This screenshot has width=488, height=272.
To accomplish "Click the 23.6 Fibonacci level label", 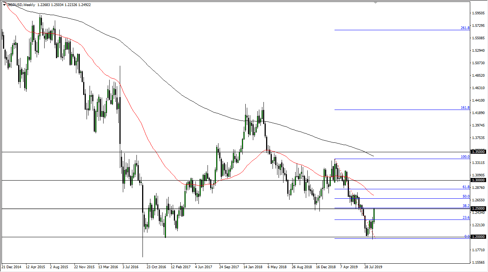I will point(465,218).
